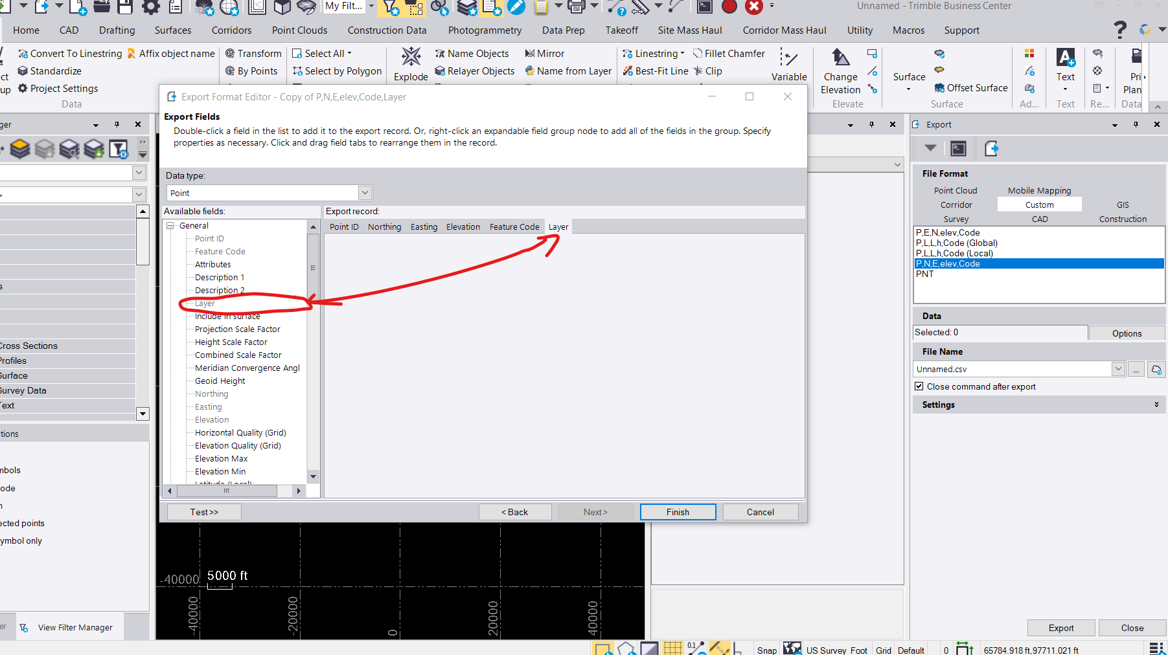Open the Export pane options dropdown arrow
This screenshot has width=1168, height=655.
coord(1115,125)
